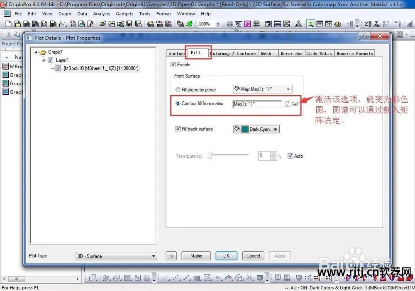Click the Cancel button
The height and width of the screenshot is (291, 415).
pos(253,256)
